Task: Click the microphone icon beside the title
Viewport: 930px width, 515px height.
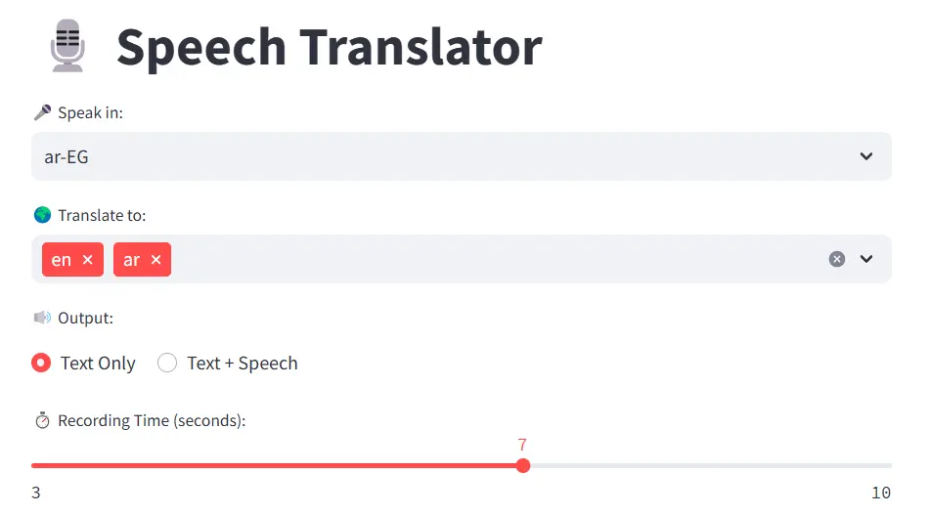Action: 67,47
